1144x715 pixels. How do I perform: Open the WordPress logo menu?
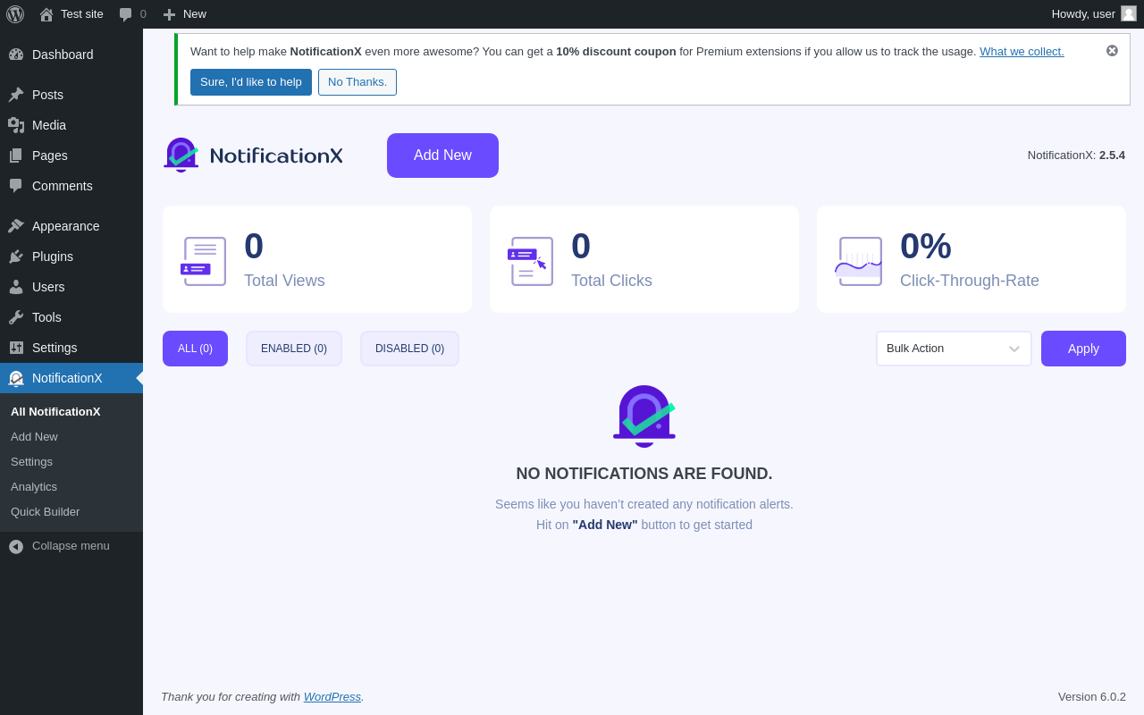[15, 14]
